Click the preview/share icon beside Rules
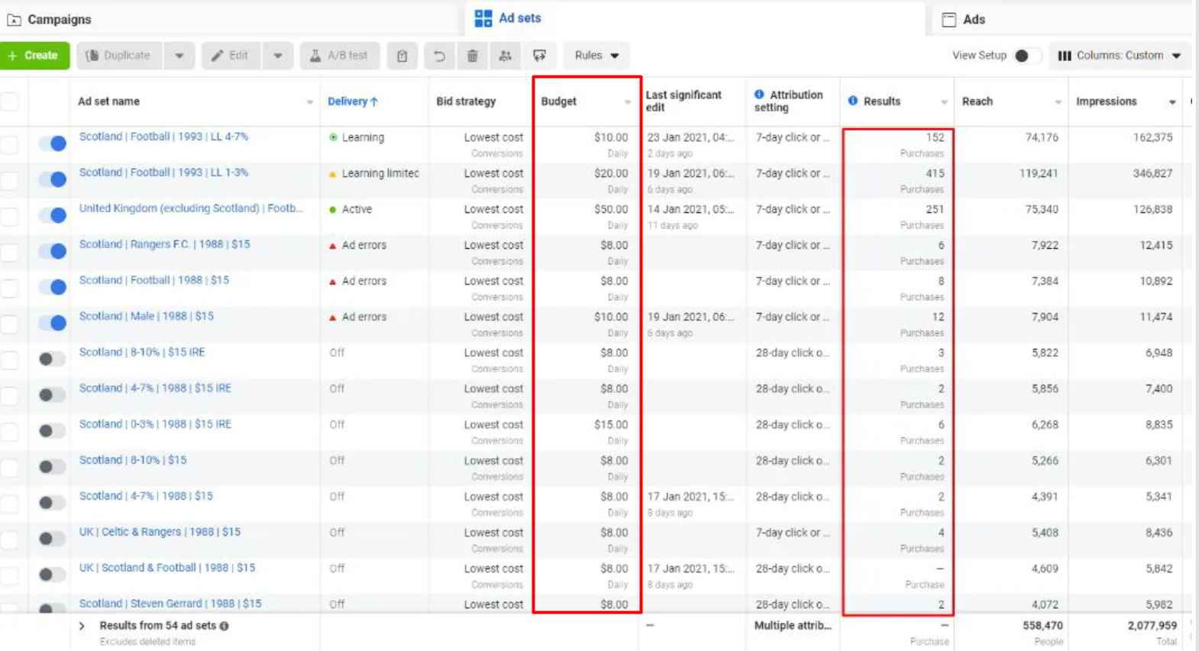The width and height of the screenshot is (1199, 651). tap(539, 56)
